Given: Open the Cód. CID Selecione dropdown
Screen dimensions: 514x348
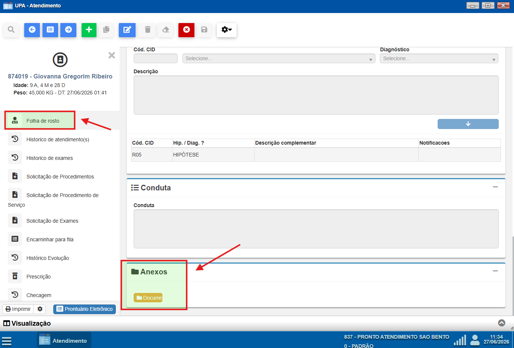Looking at the screenshot, I should (279, 58).
